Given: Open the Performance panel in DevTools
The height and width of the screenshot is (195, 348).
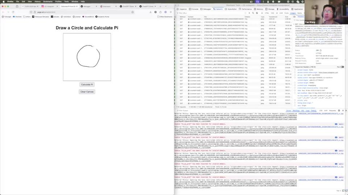Looking at the screenshot, I should point(245,9).
